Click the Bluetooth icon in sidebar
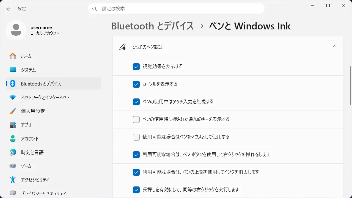 coord(13,84)
